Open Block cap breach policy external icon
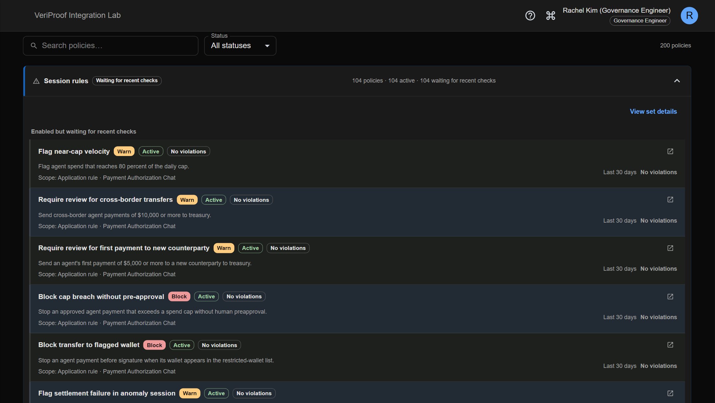 pos(670,296)
